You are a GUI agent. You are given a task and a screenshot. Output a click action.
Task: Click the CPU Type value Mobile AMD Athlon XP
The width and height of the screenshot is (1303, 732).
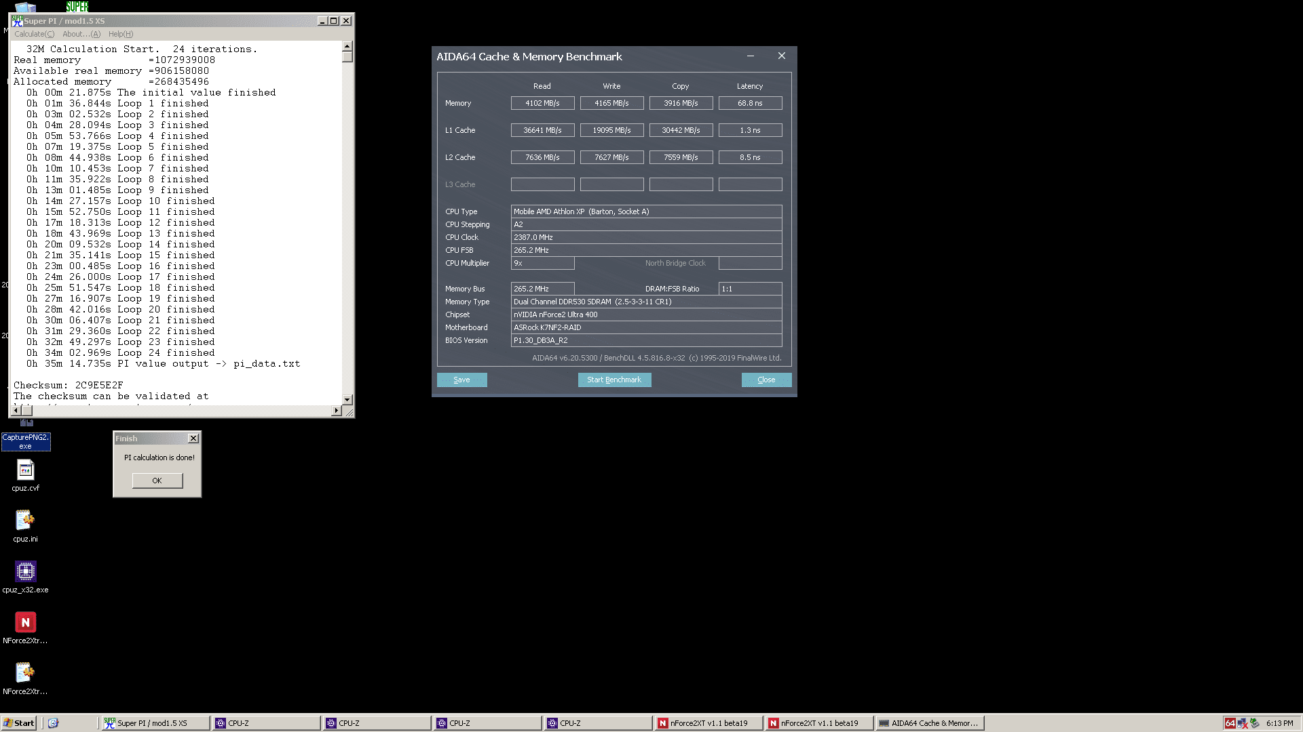[646, 211]
